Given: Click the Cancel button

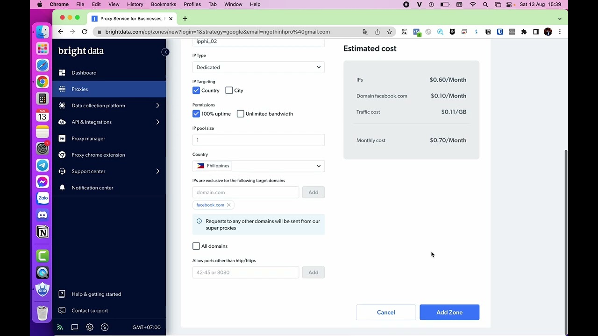Looking at the screenshot, I should (386, 312).
